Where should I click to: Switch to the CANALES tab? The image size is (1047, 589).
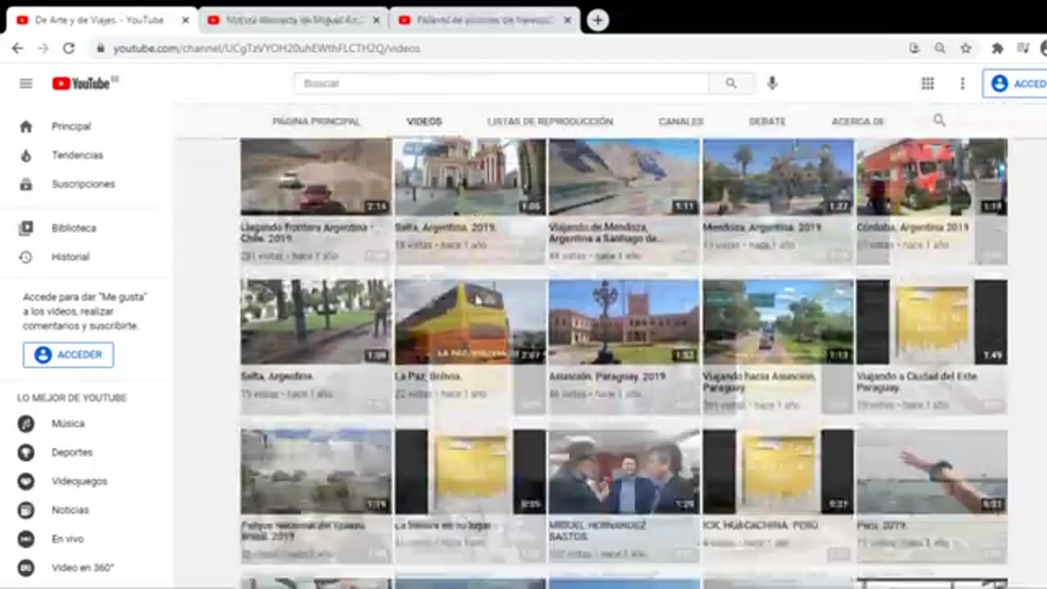pyautogui.click(x=681, y=121)
